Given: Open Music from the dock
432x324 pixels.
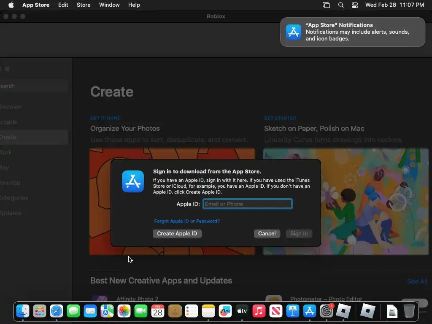Looking at the screenshot, I should click(x=259, y=311).
